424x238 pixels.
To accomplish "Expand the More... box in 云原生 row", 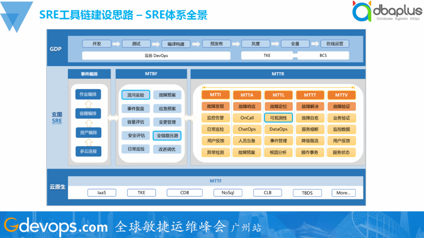I will (x=343, y=193).
